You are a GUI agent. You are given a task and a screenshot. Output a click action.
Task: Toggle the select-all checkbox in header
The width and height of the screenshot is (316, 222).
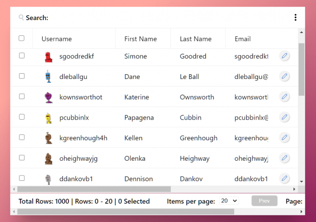click(22, 38)
